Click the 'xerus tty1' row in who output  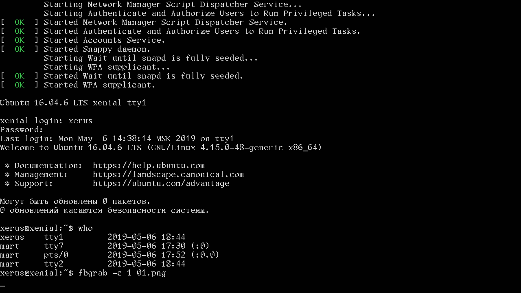(x=92, y=237)
